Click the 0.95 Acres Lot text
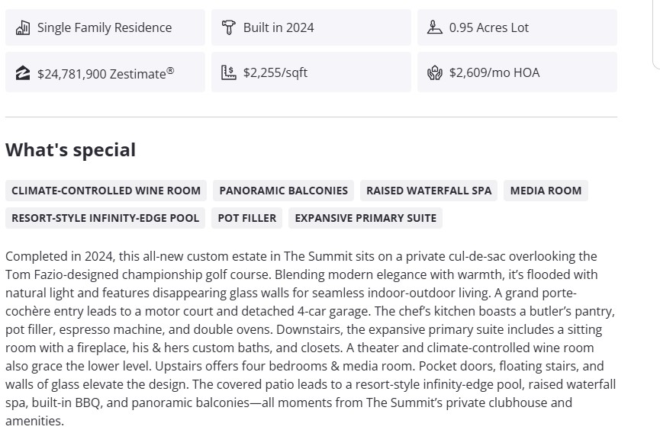The width and height of the screenshot is (660, 433). (x=489, y=28)
